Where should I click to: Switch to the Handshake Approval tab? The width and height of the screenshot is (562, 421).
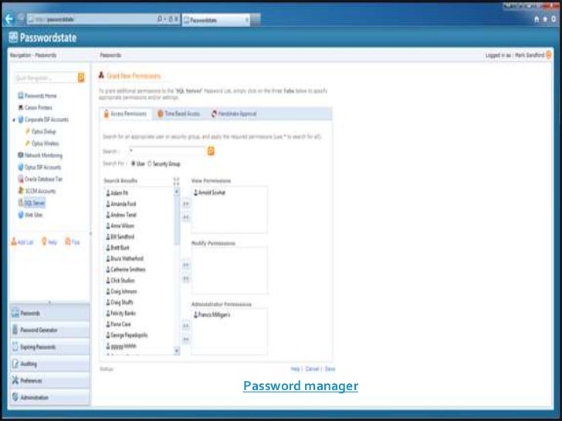pos(234,114)
